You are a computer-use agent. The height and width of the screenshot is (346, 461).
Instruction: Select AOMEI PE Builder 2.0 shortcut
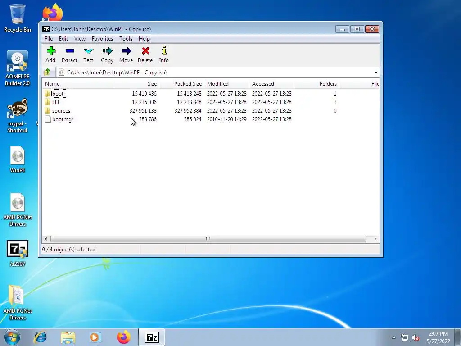click(18, 68)
